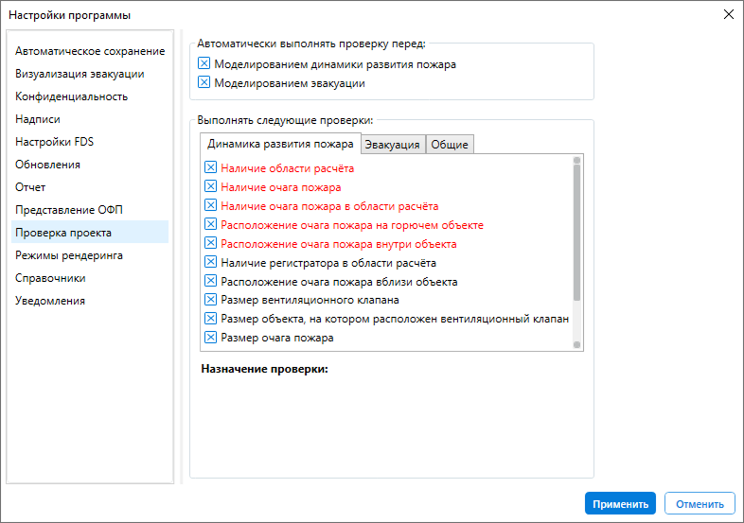Uncheck 'Моделированием динамики развития пожара' checkbox
The width and height of the screenshot is (744, 523).
click(204, 63)
